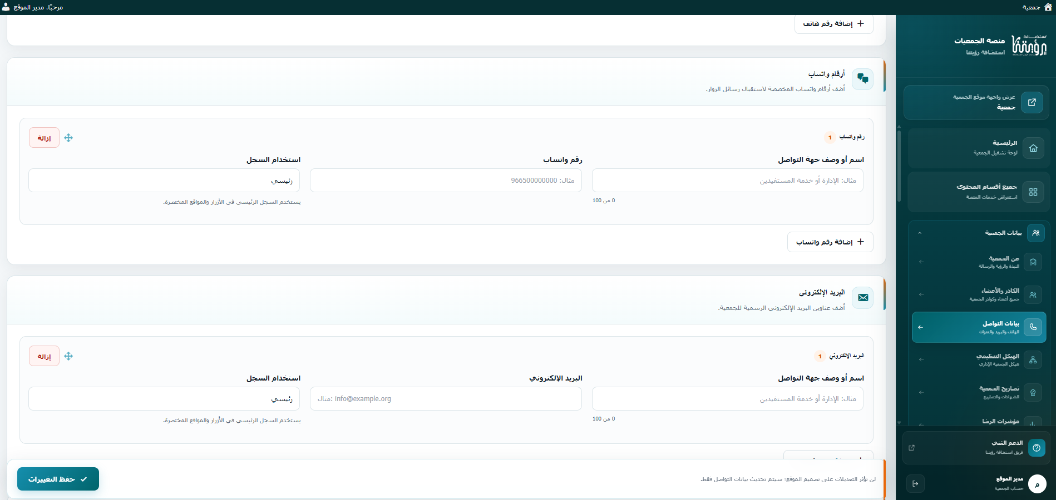Click the مدير الموقع avatar circle
Viewport: 1056px width, 500px height.
pyautogui.click(x=1037, y=484)
